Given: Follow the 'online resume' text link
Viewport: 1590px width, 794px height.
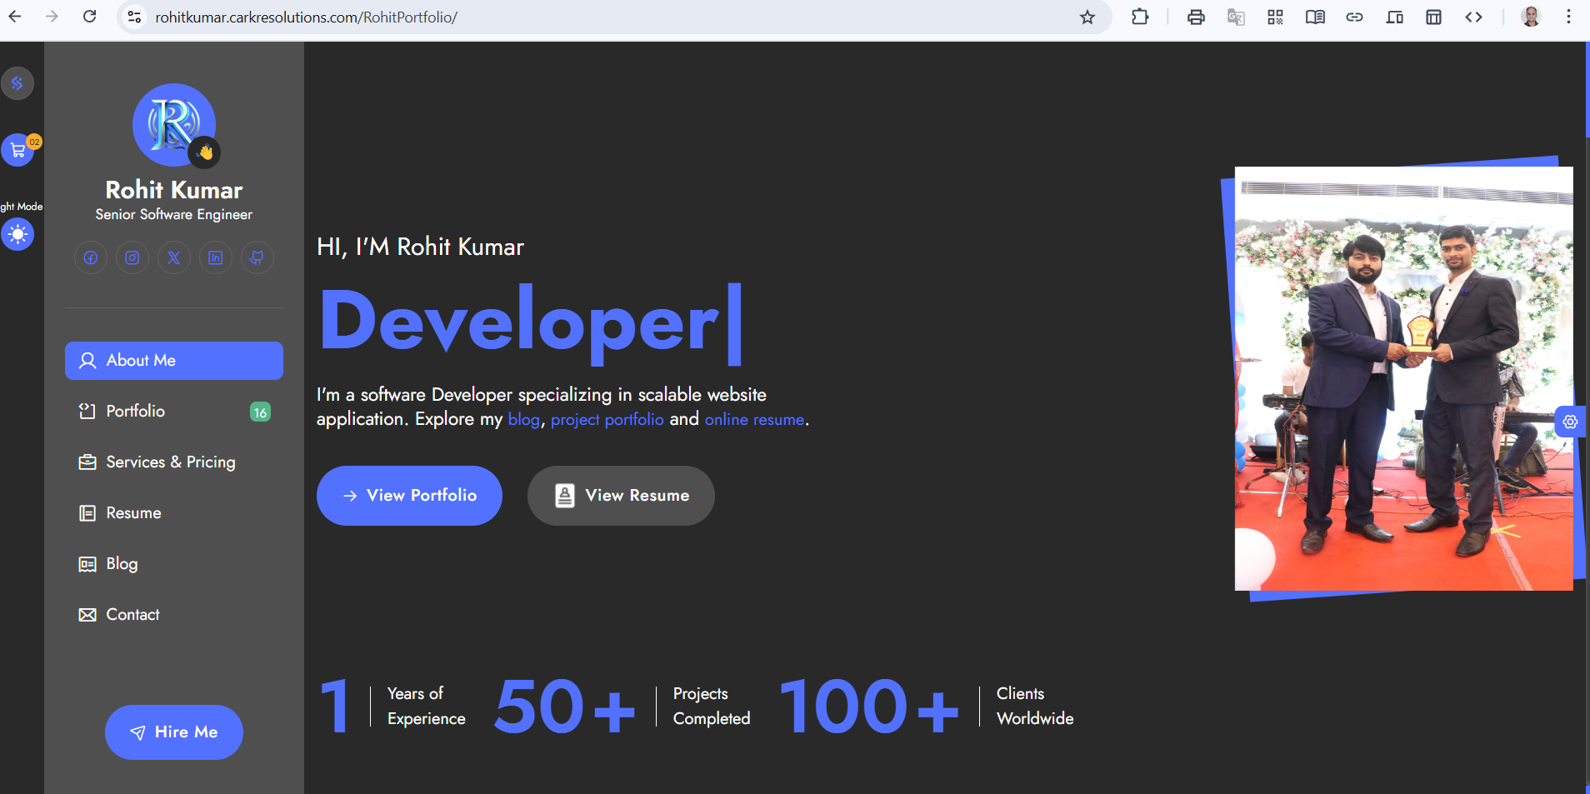Looking at the screenshot, I should [754, 420].
